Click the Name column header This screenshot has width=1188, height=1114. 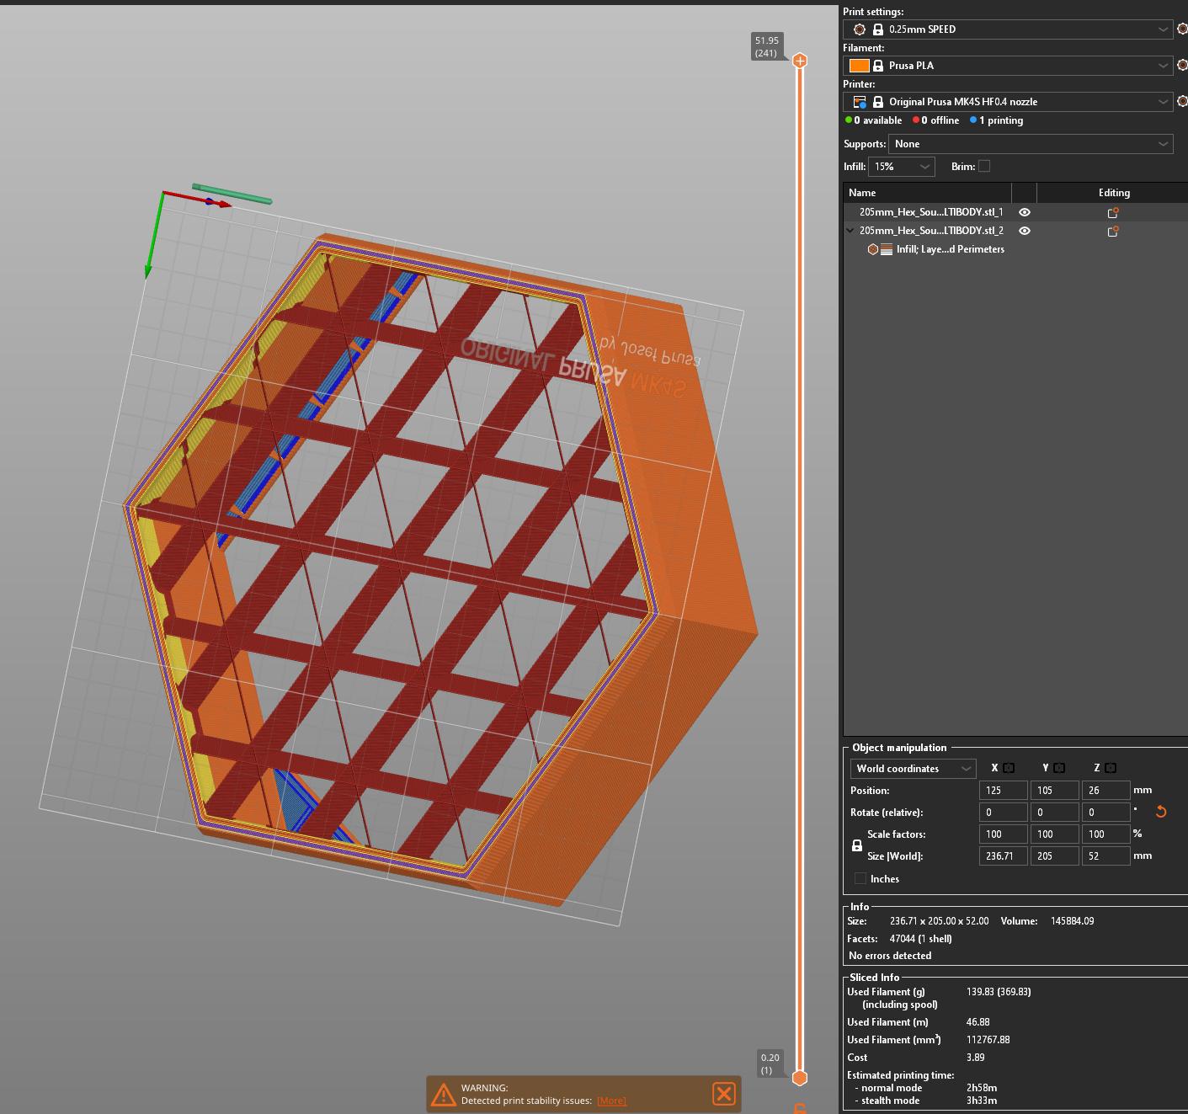(927, 193)
